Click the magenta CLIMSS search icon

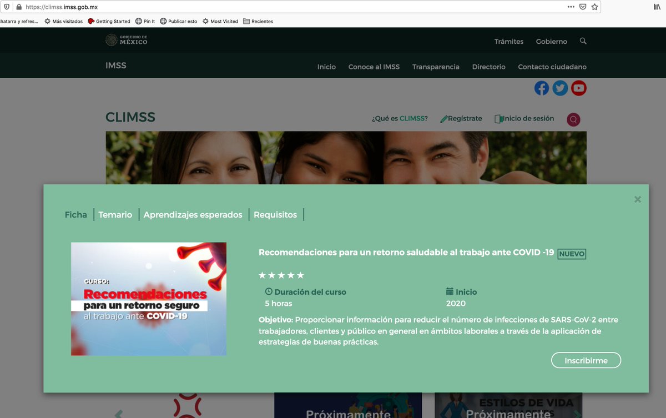(x=573, y=119)
